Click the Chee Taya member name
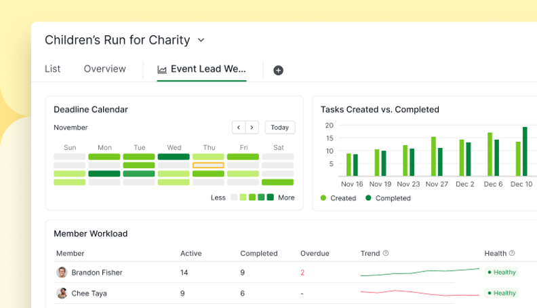 (x=89, y=294)
